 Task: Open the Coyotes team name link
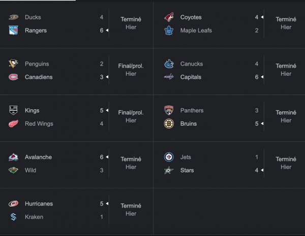point(191,17)
